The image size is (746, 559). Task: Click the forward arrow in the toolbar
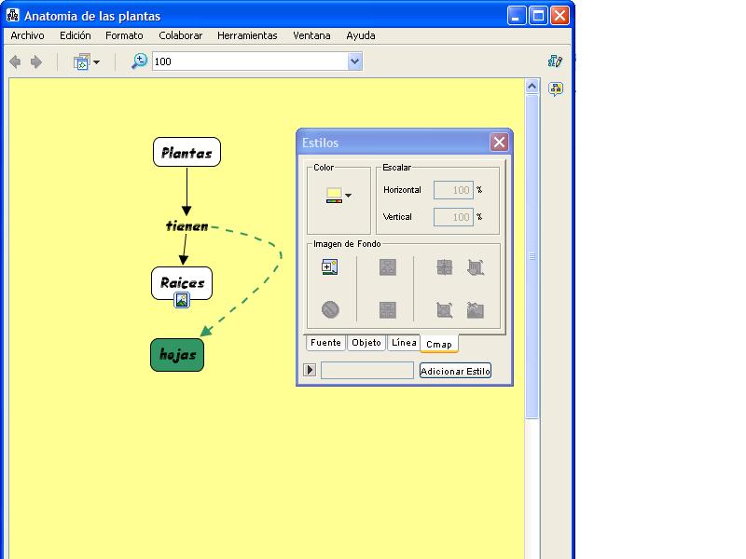coord(36,62)
